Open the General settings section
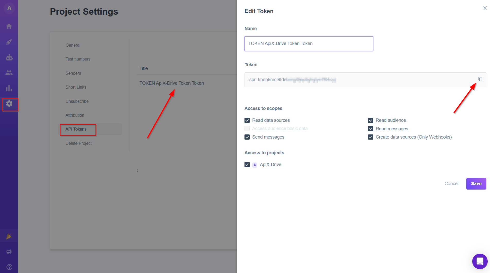Viewport: 490px width, 273px height. click(73, 45)
